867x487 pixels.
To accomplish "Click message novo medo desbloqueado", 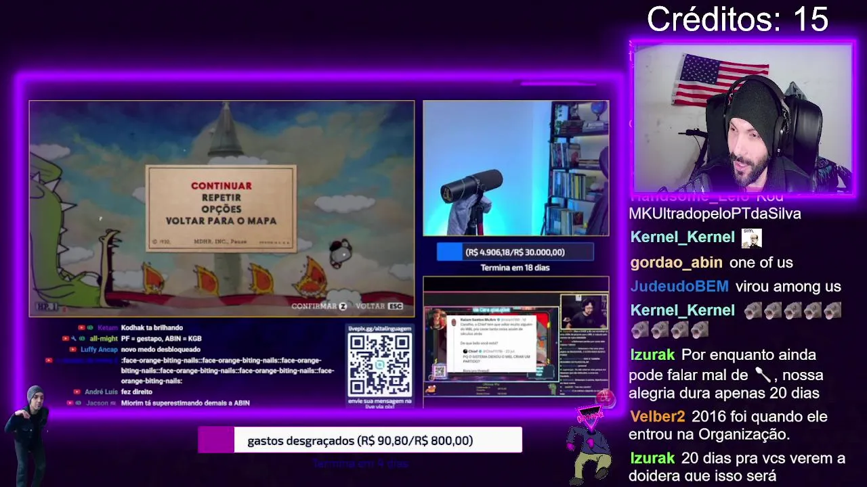I will 161,349.
